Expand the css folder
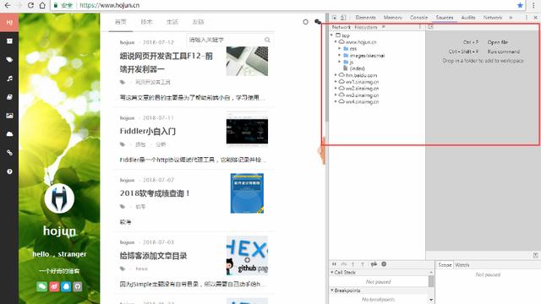This screenshot has width=541, height=304. [x=340, y=49]
